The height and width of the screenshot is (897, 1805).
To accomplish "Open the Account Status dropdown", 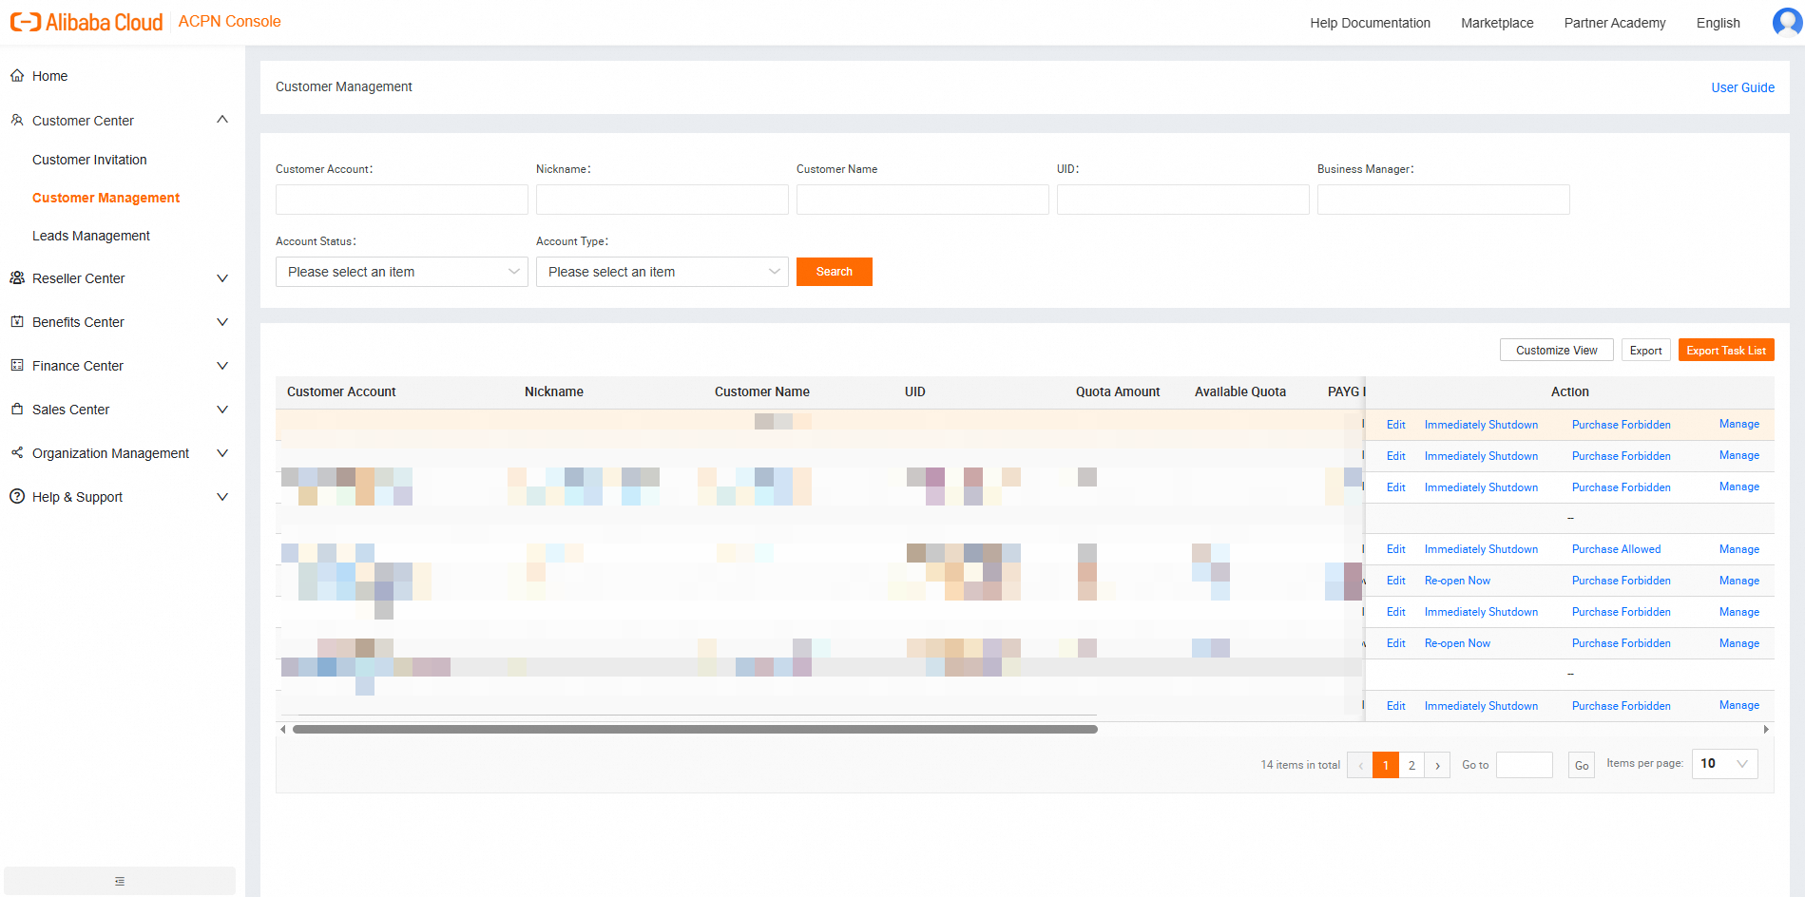I will click(402, 272).
